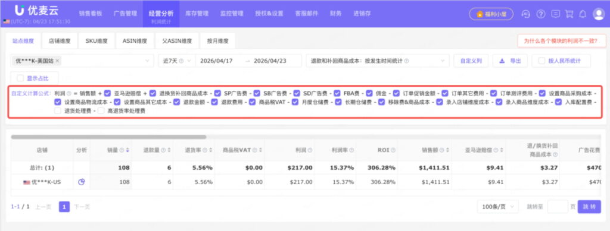Open the customer service headset icon
This screenshot has width=610, height=231.
[x=525, y=14]
